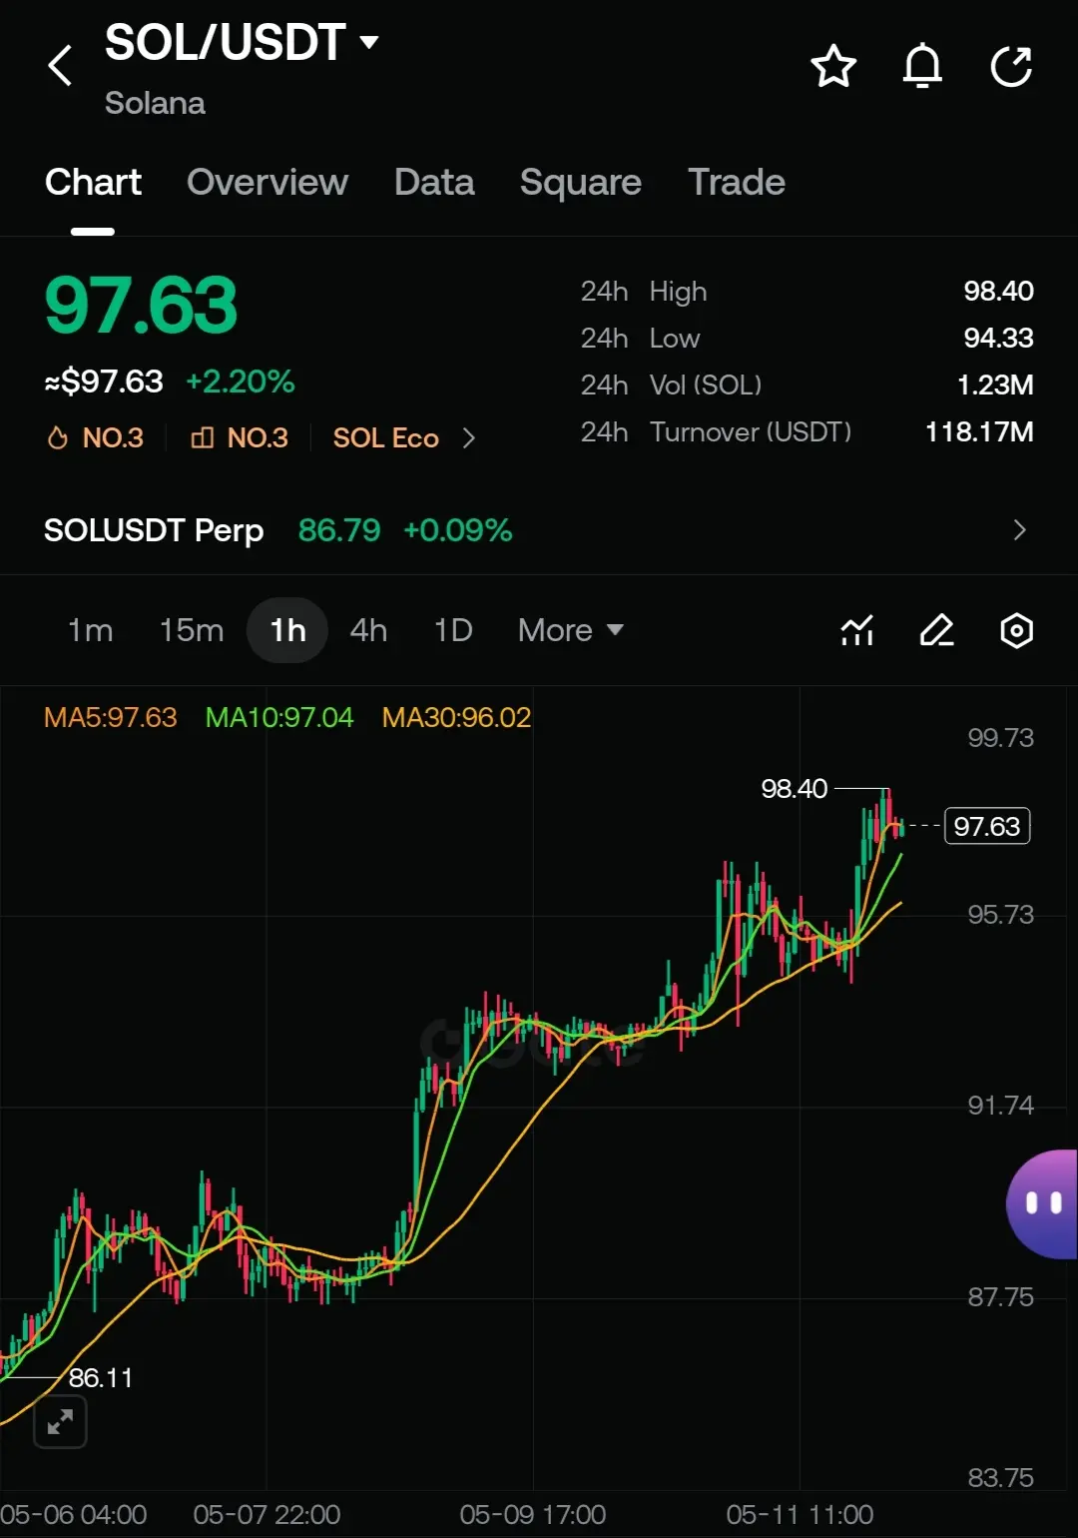The image size is (1078, 1538).
Task: Tap the 99.73 price axis label
Action: pos(1000,738)
